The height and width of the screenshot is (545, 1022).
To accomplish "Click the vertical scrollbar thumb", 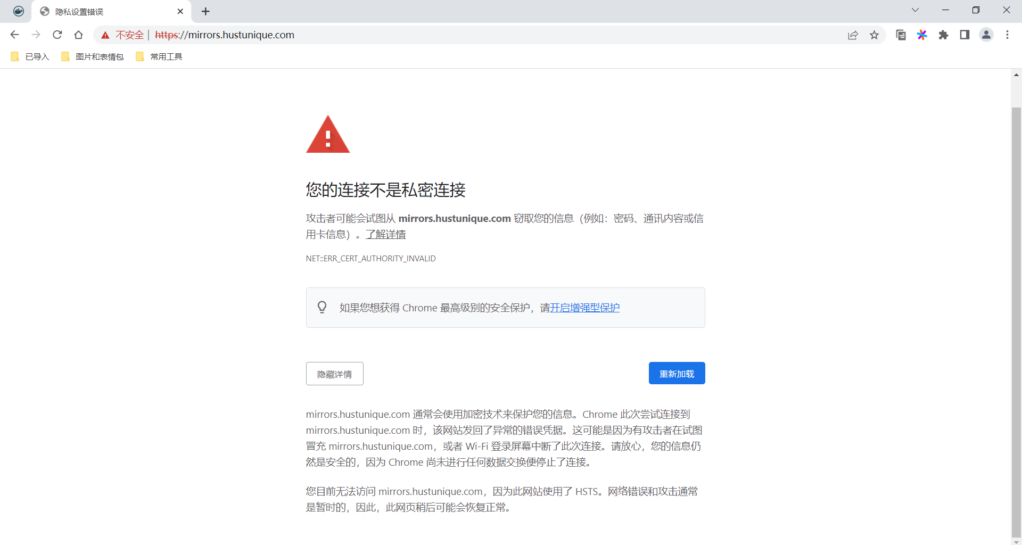I will click(x=1016, y=322).
